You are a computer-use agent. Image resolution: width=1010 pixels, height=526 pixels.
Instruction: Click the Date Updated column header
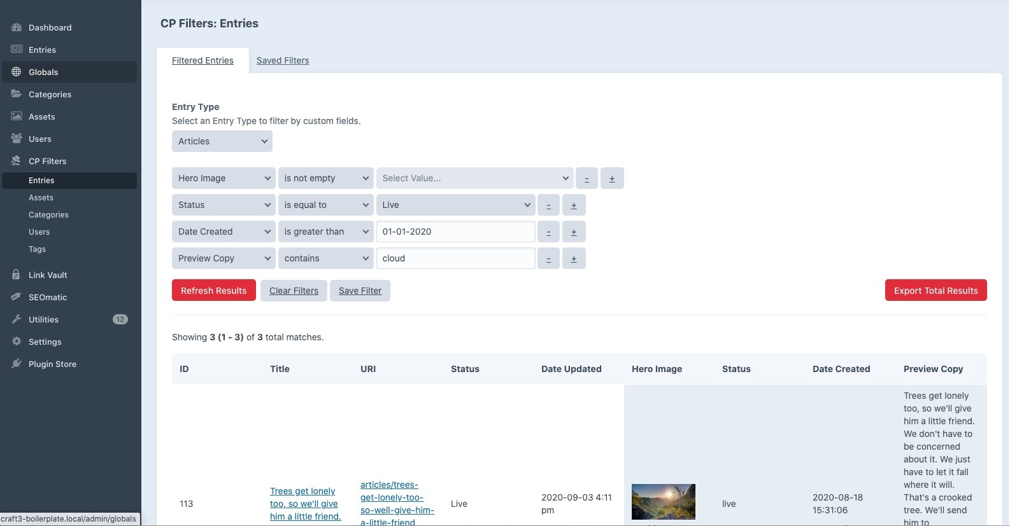tap(571, 369)
